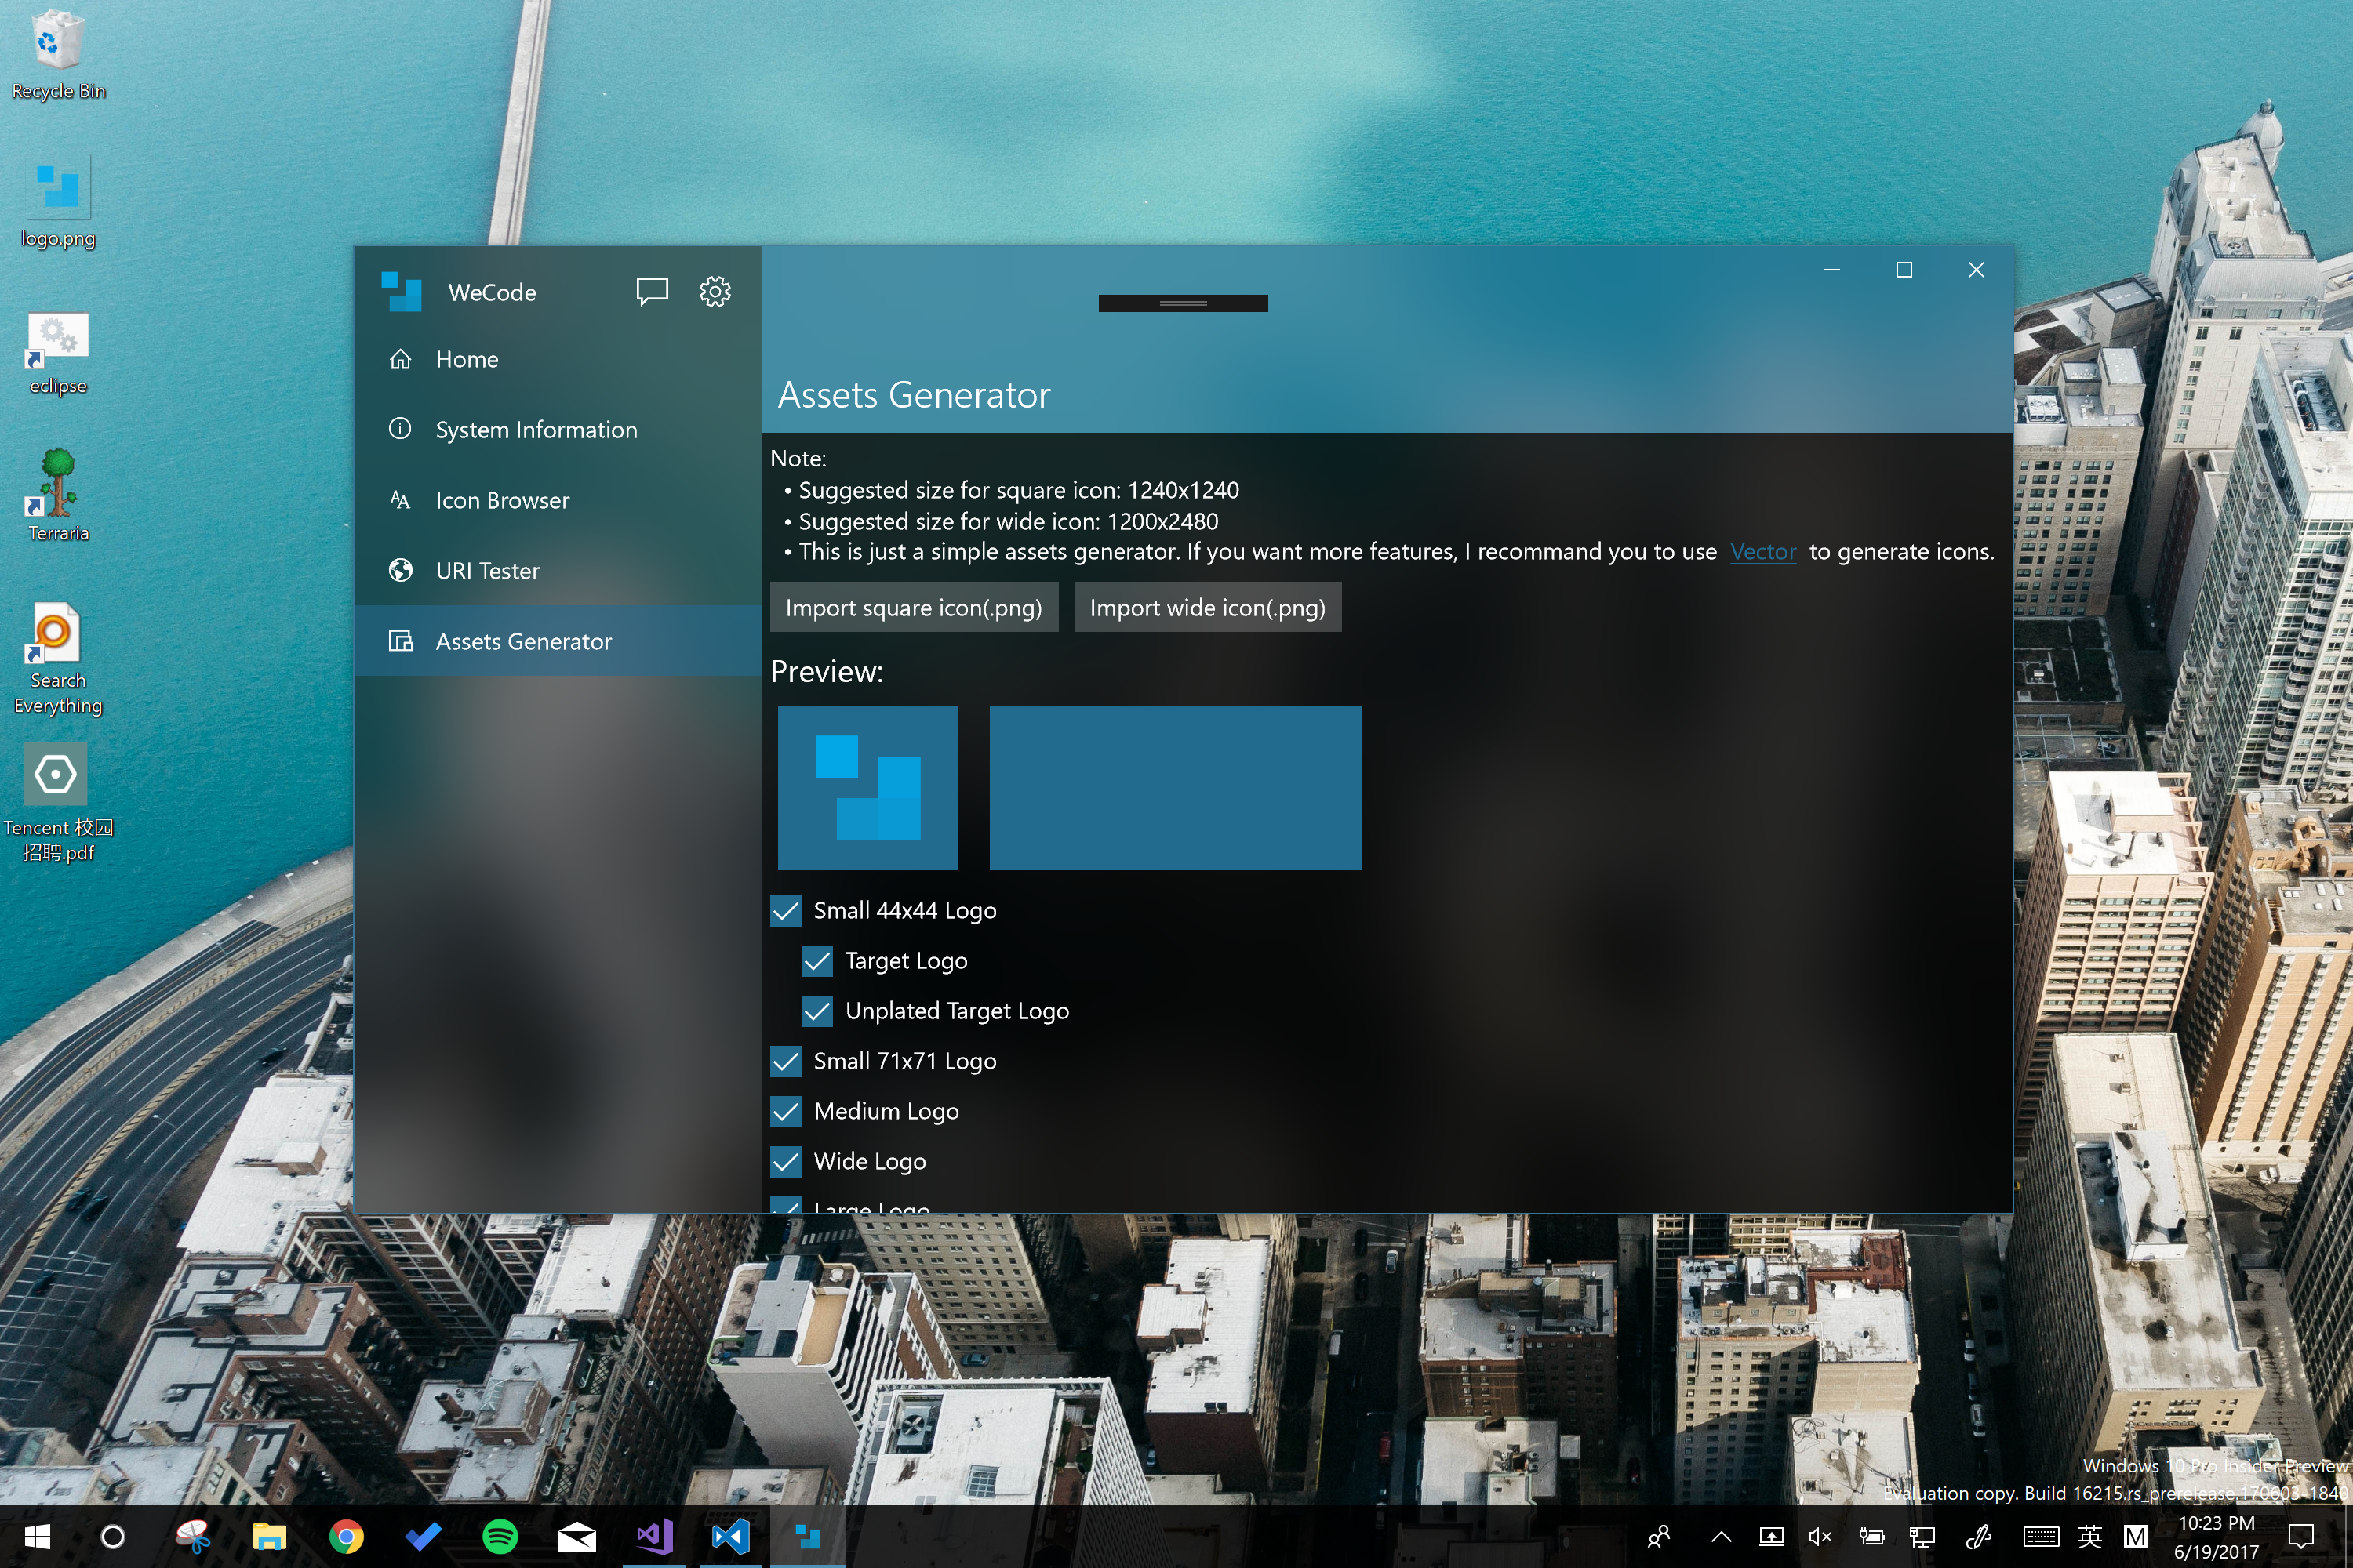Open the blue checkmark To-Do app

click(424, 1536)
